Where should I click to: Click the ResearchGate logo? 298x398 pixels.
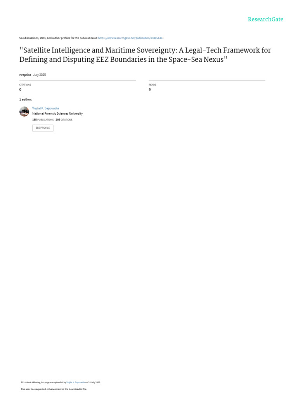point(265,19)
